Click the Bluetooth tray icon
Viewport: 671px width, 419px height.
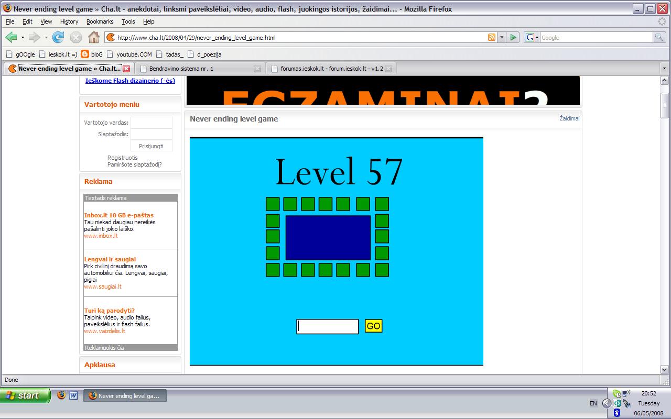coord(617,413)
